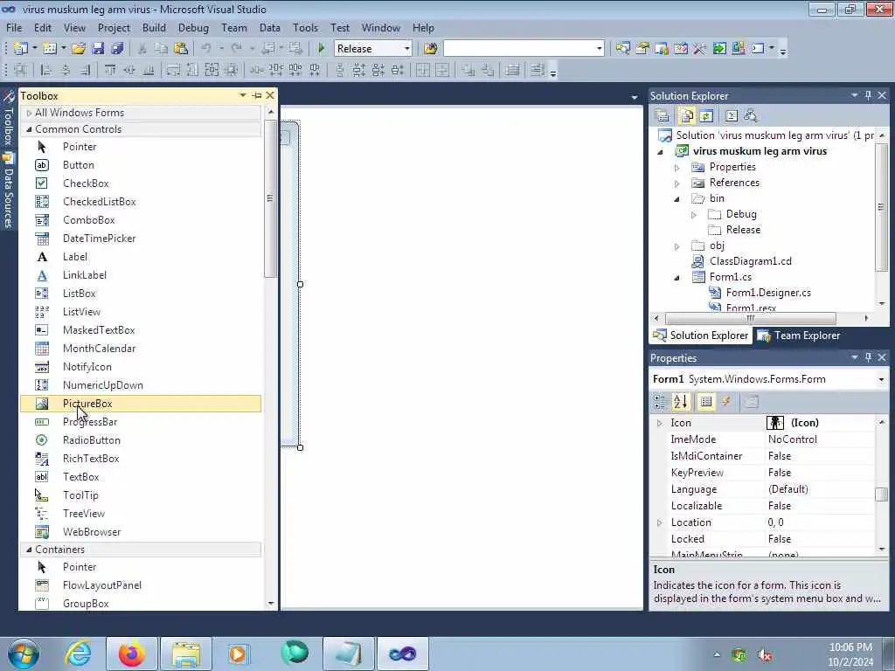Click Toolbox vertical scrollbar thumb
This screenshot has height=671, width=895.
[270, 198]
